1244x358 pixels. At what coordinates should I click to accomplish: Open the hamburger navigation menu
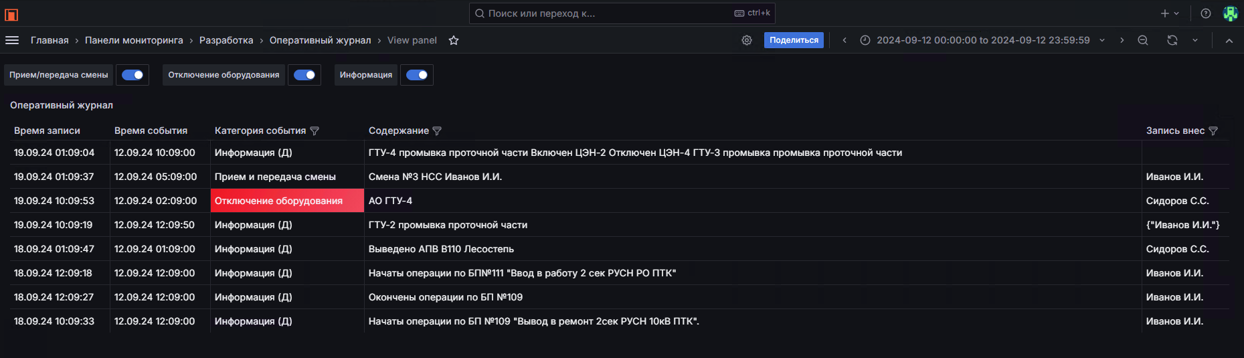[12, 40]
